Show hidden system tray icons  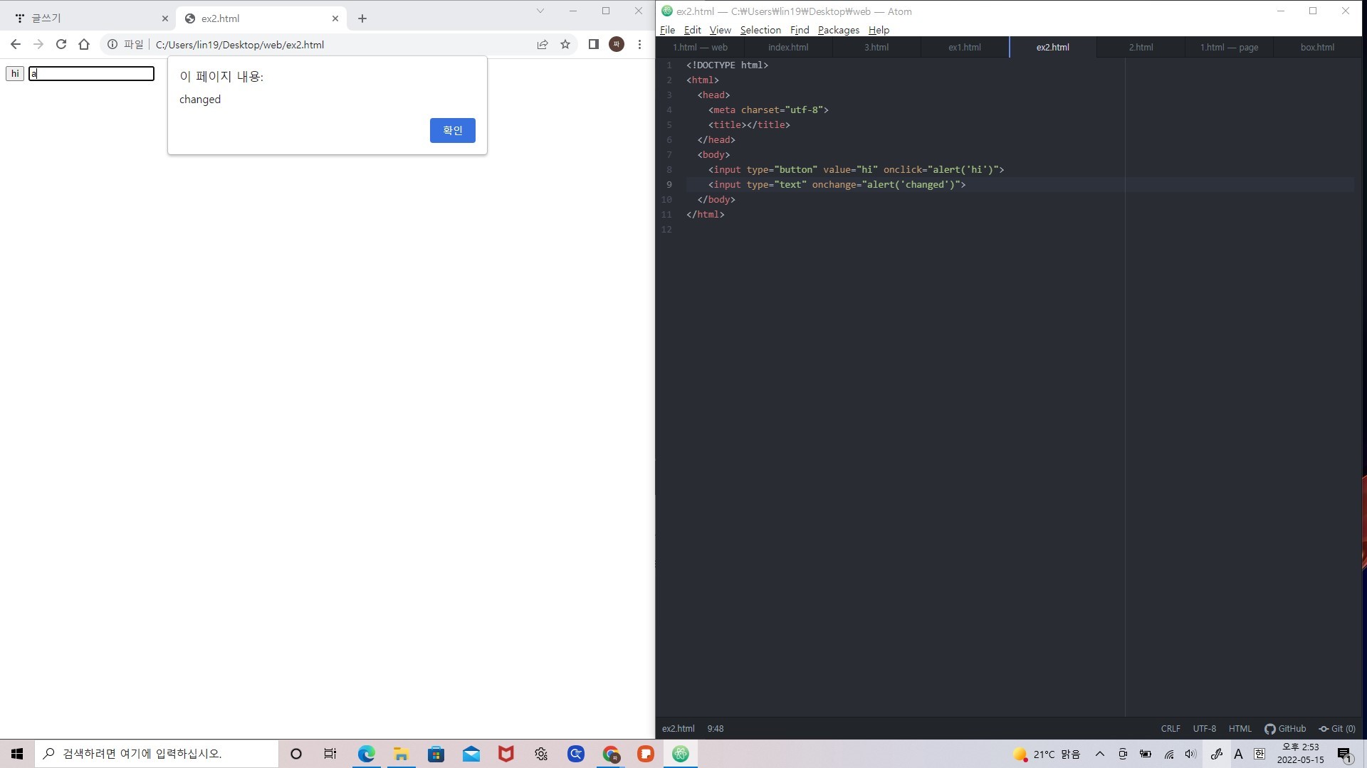click(1100, 754)
